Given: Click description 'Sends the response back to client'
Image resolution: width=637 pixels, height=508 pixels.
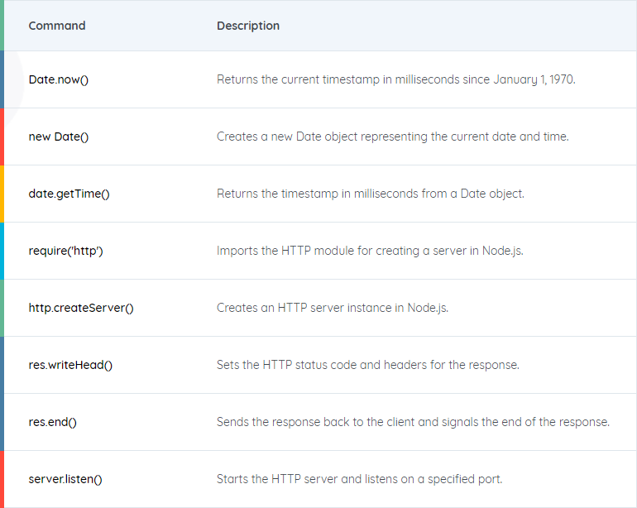Looking at the screenshot, I should [413, 422].
